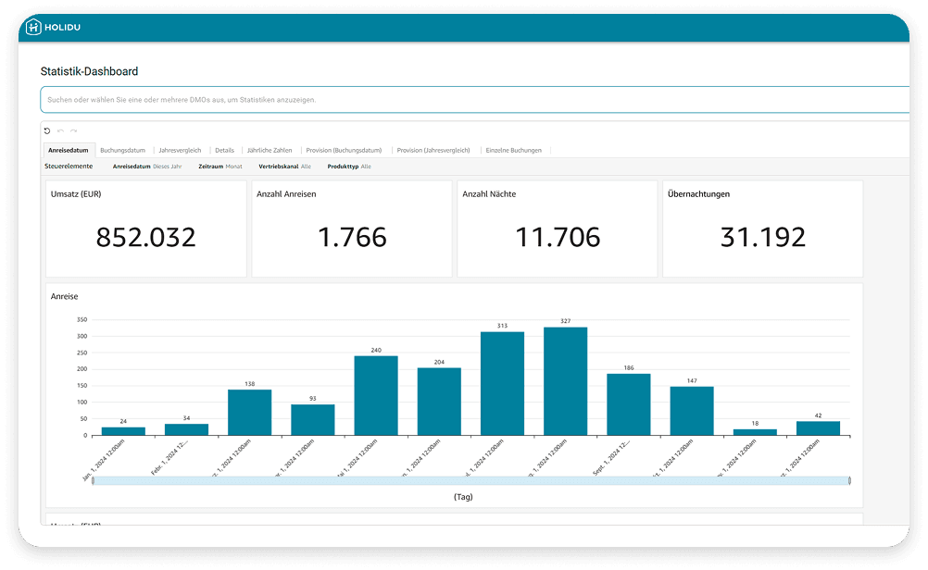The height and width of the screenshot is (570, 928).
Task: Click the Holidu logo icon
Action: click(x=33, y=28)
